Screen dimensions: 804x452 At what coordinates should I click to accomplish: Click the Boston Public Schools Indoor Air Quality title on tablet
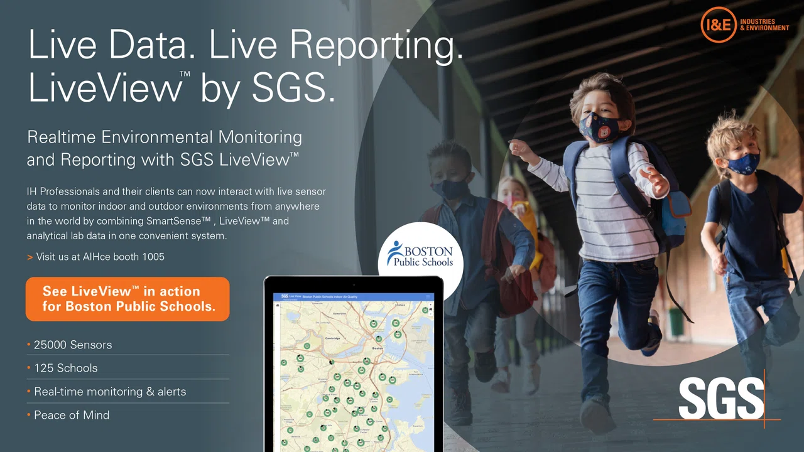coord(330,297)
